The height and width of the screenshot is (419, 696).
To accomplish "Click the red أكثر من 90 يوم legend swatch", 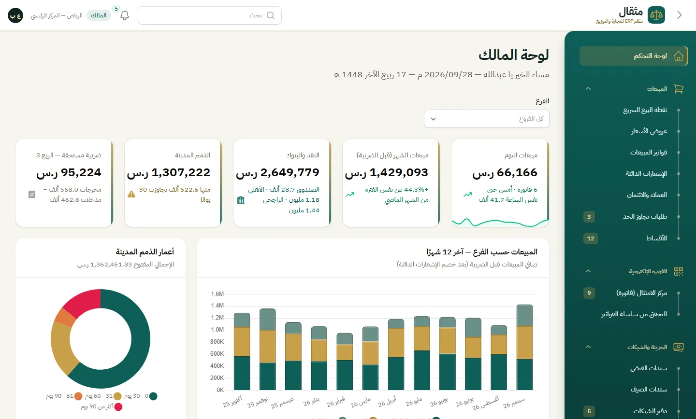I will coord(118,407).
